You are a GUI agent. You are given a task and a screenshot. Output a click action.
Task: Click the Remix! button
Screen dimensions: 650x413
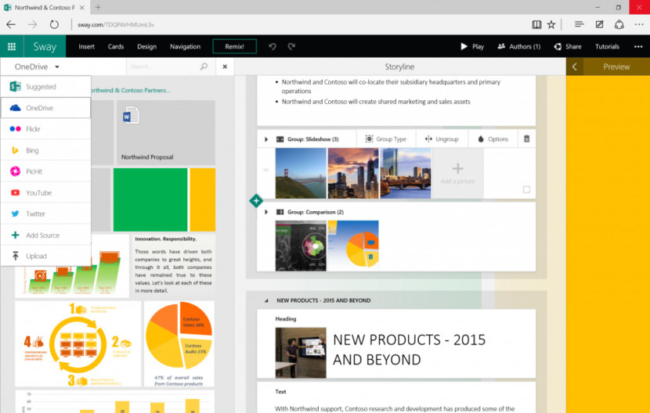click(x=235, y=46)
